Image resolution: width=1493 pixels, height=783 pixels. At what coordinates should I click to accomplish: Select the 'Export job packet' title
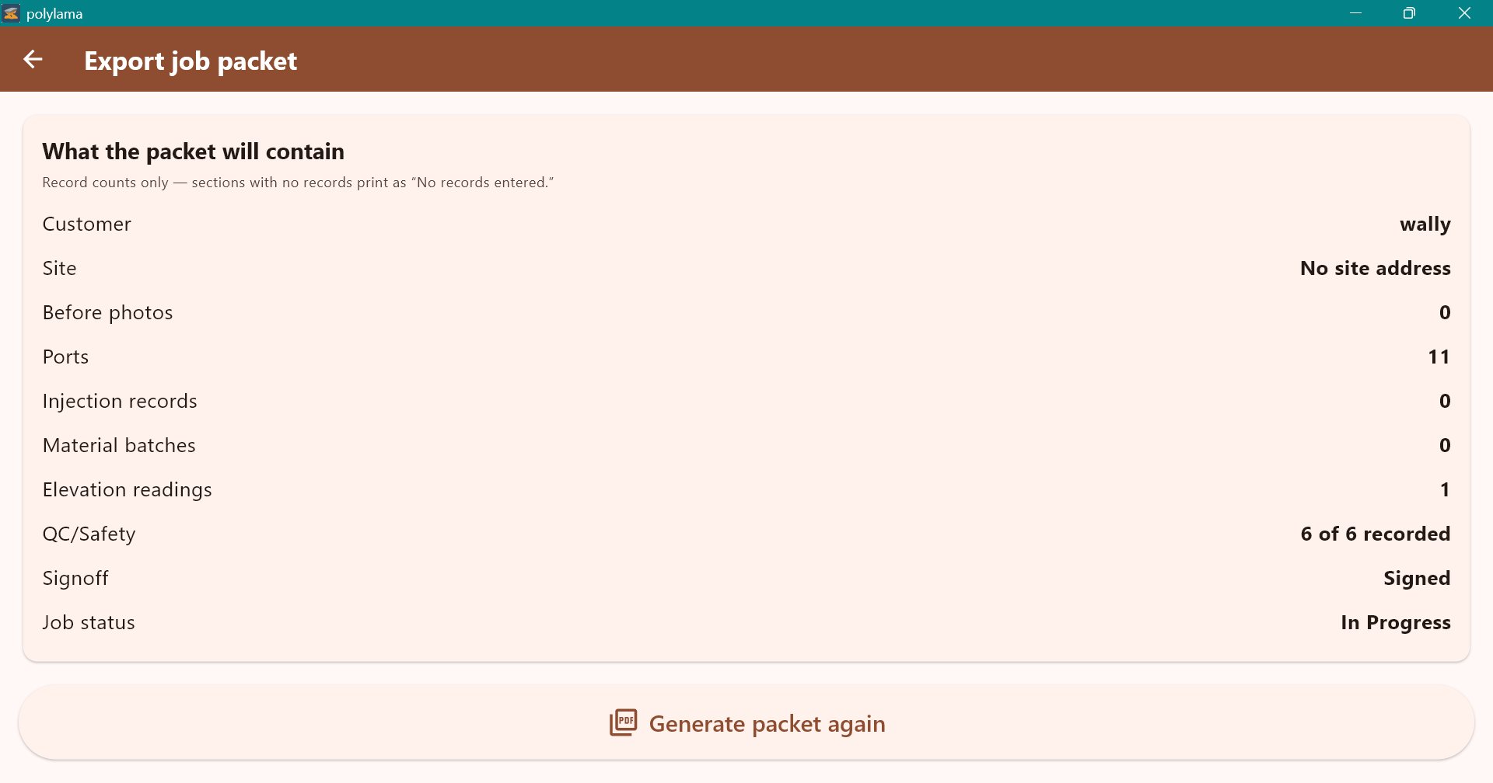click(191, 61)
